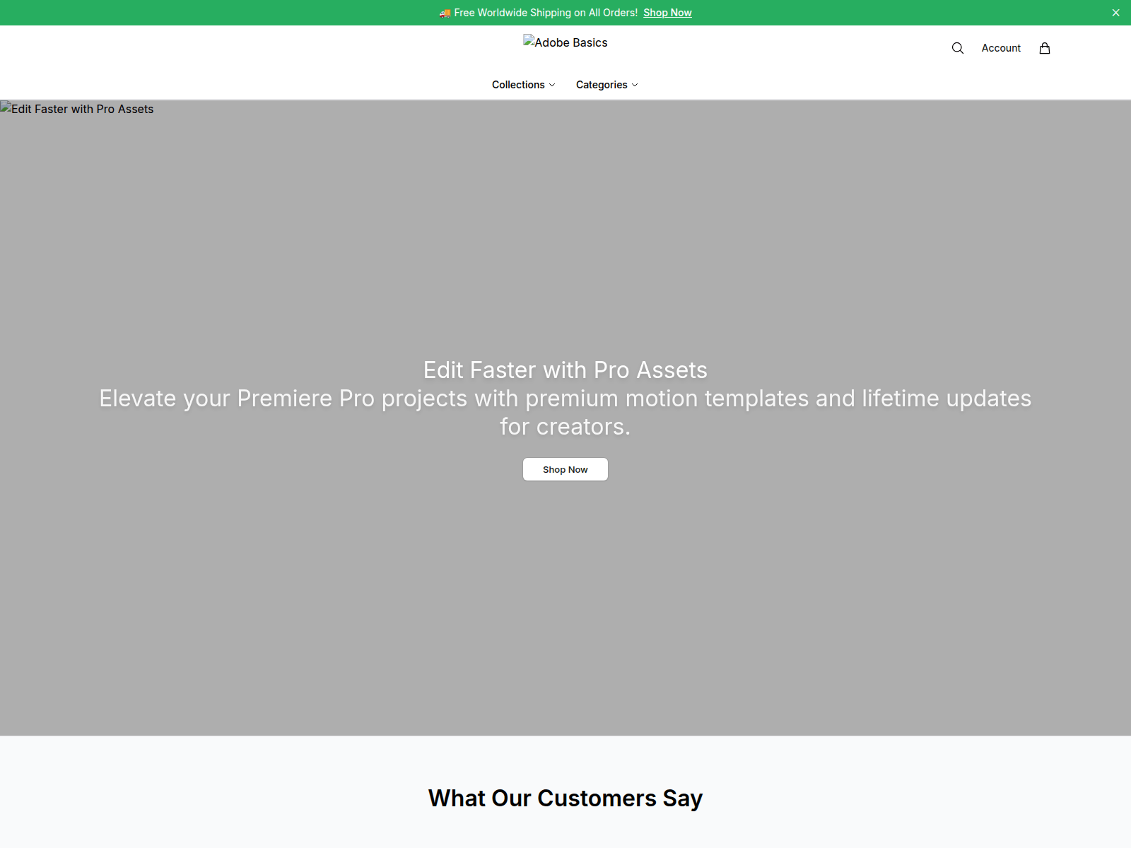The image size is (1131, 848).
Task: Click the "What Our Customers Say" heading
Action: click(x=565, y=798)
